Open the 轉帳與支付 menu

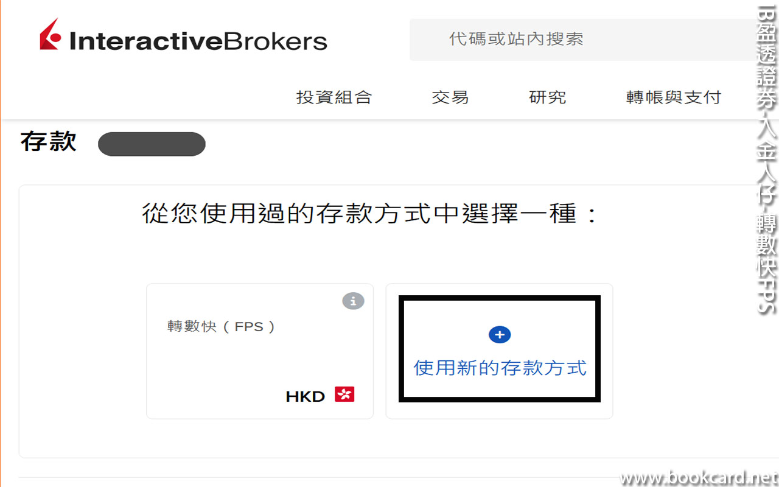[x=674, y=97]
